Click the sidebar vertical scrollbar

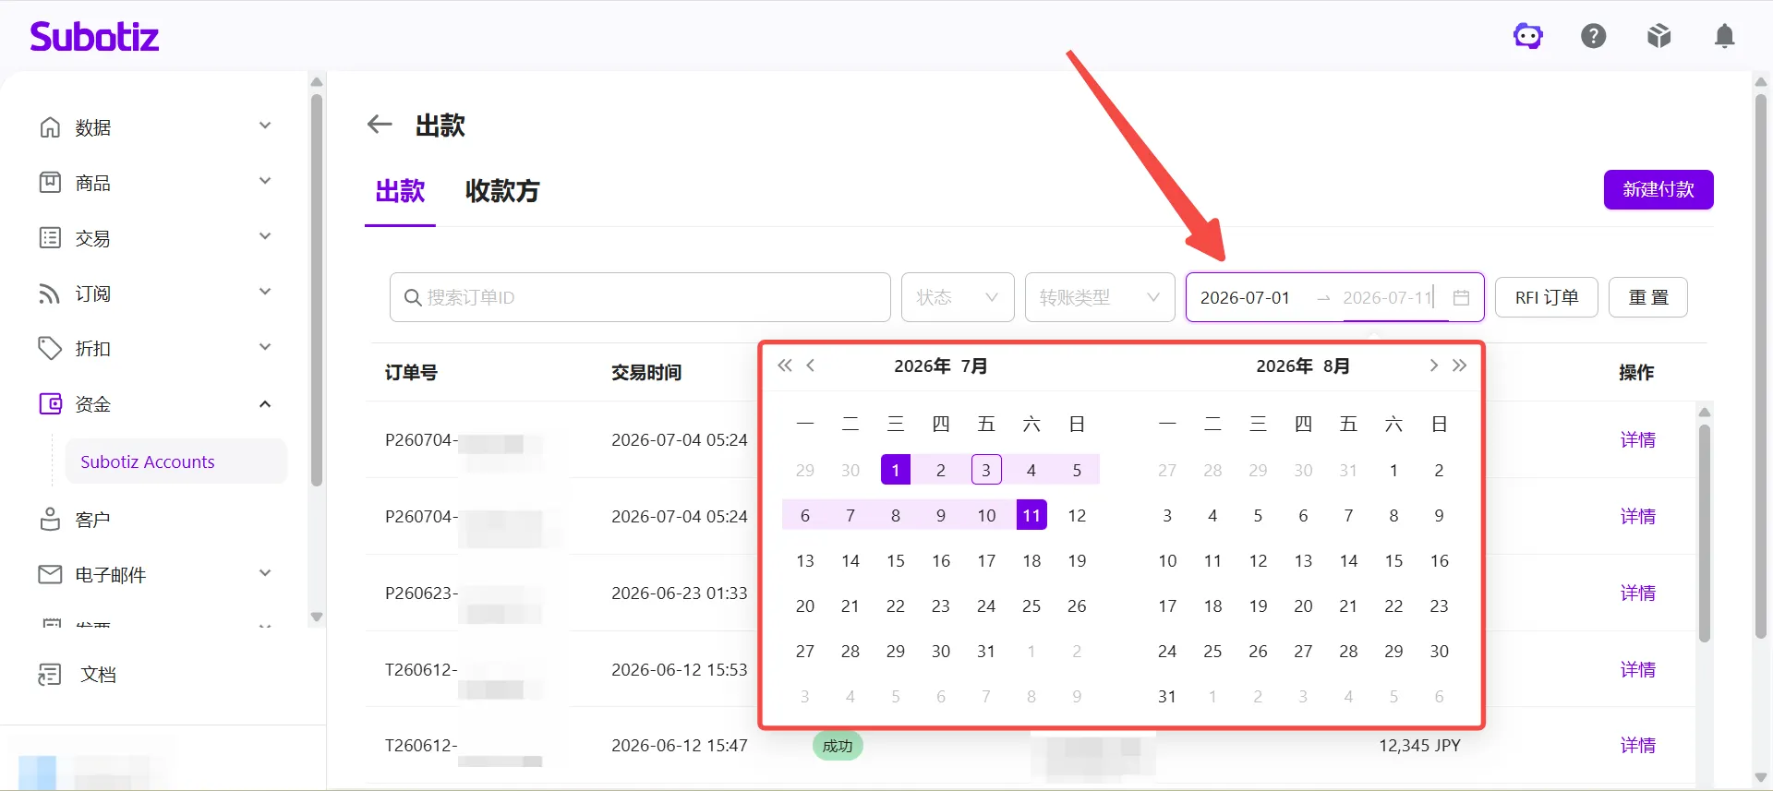(x=317, y=288)
